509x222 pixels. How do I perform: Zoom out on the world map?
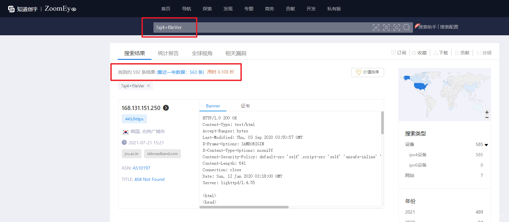487,117
